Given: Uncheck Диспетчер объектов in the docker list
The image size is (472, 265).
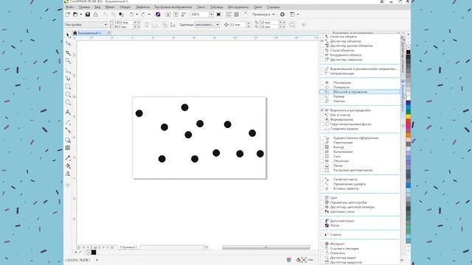Looking at the screenshot, I should (x=322, y=41).
